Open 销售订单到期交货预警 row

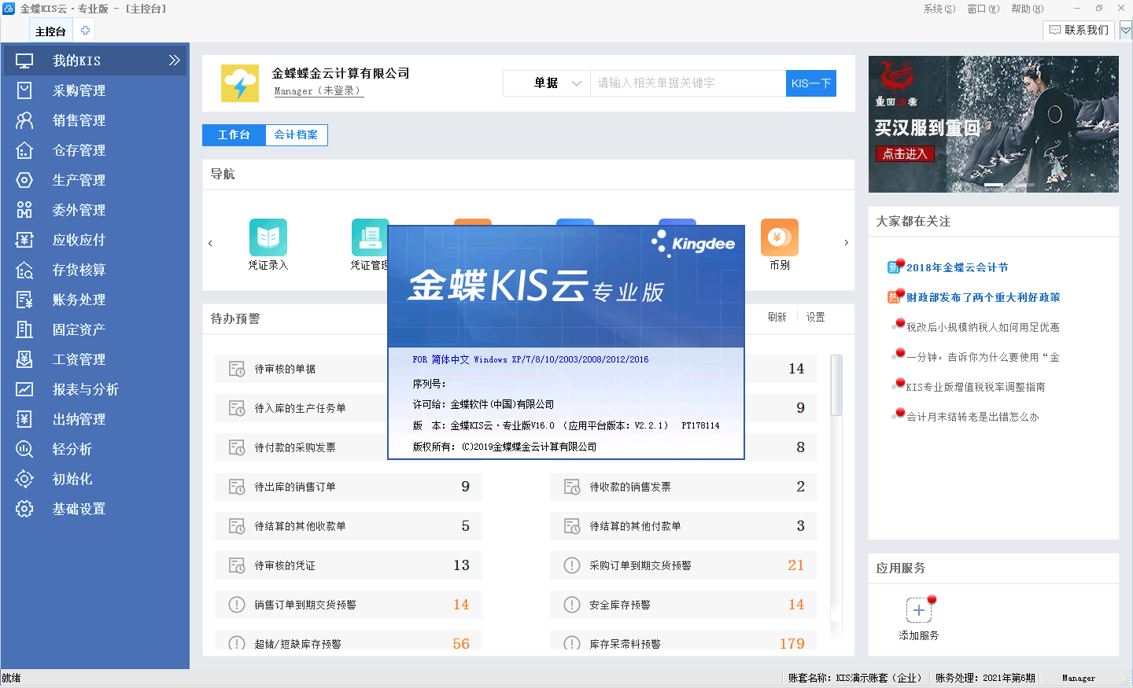point(349,605)
